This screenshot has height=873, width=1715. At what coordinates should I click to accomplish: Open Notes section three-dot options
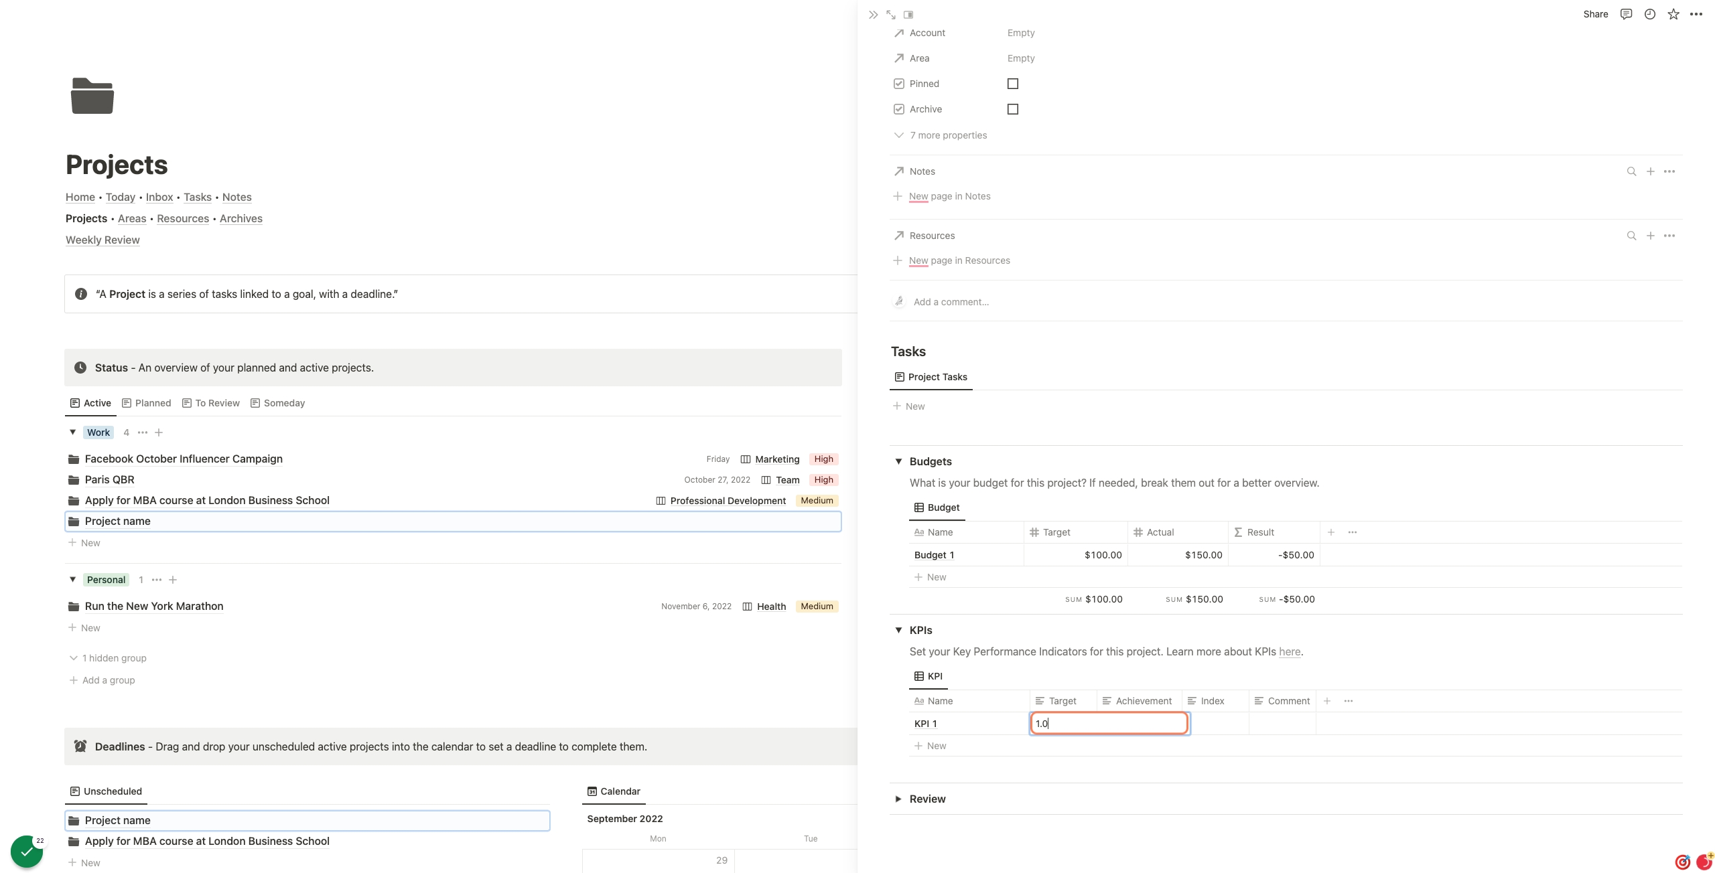pos(1669,171)
